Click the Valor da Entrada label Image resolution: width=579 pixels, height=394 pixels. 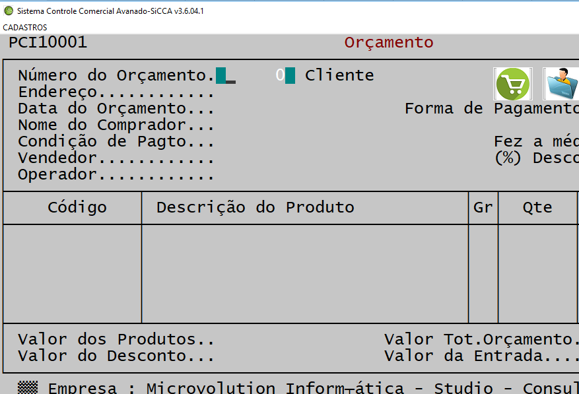click(481, 356)
